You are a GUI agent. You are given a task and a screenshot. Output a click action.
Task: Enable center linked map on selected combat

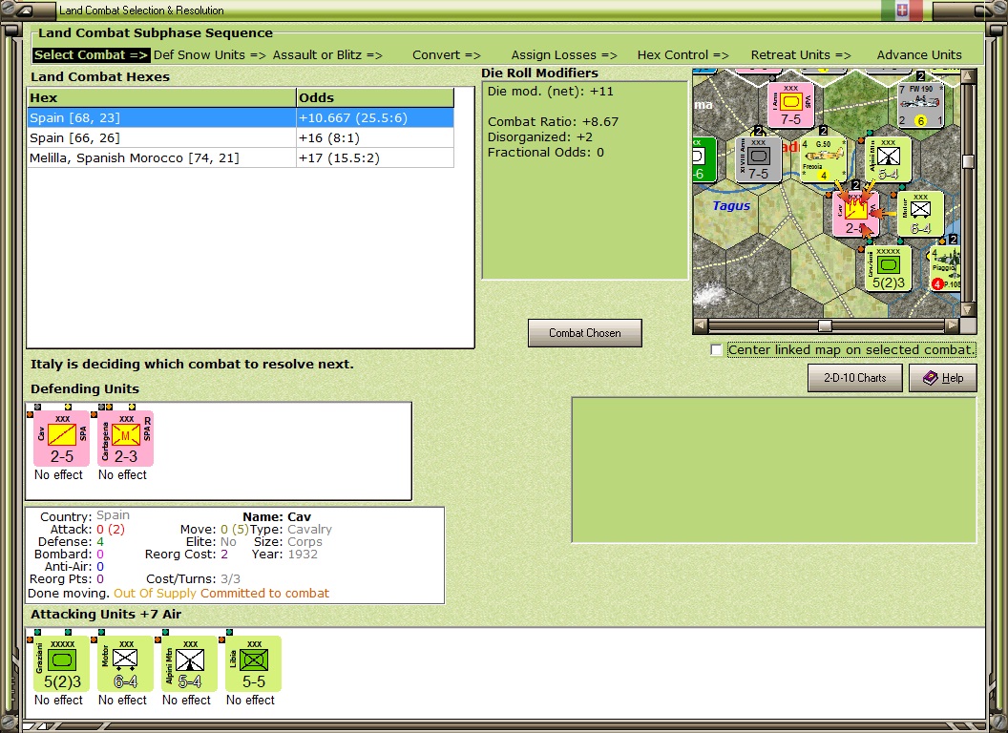(716, 349)
